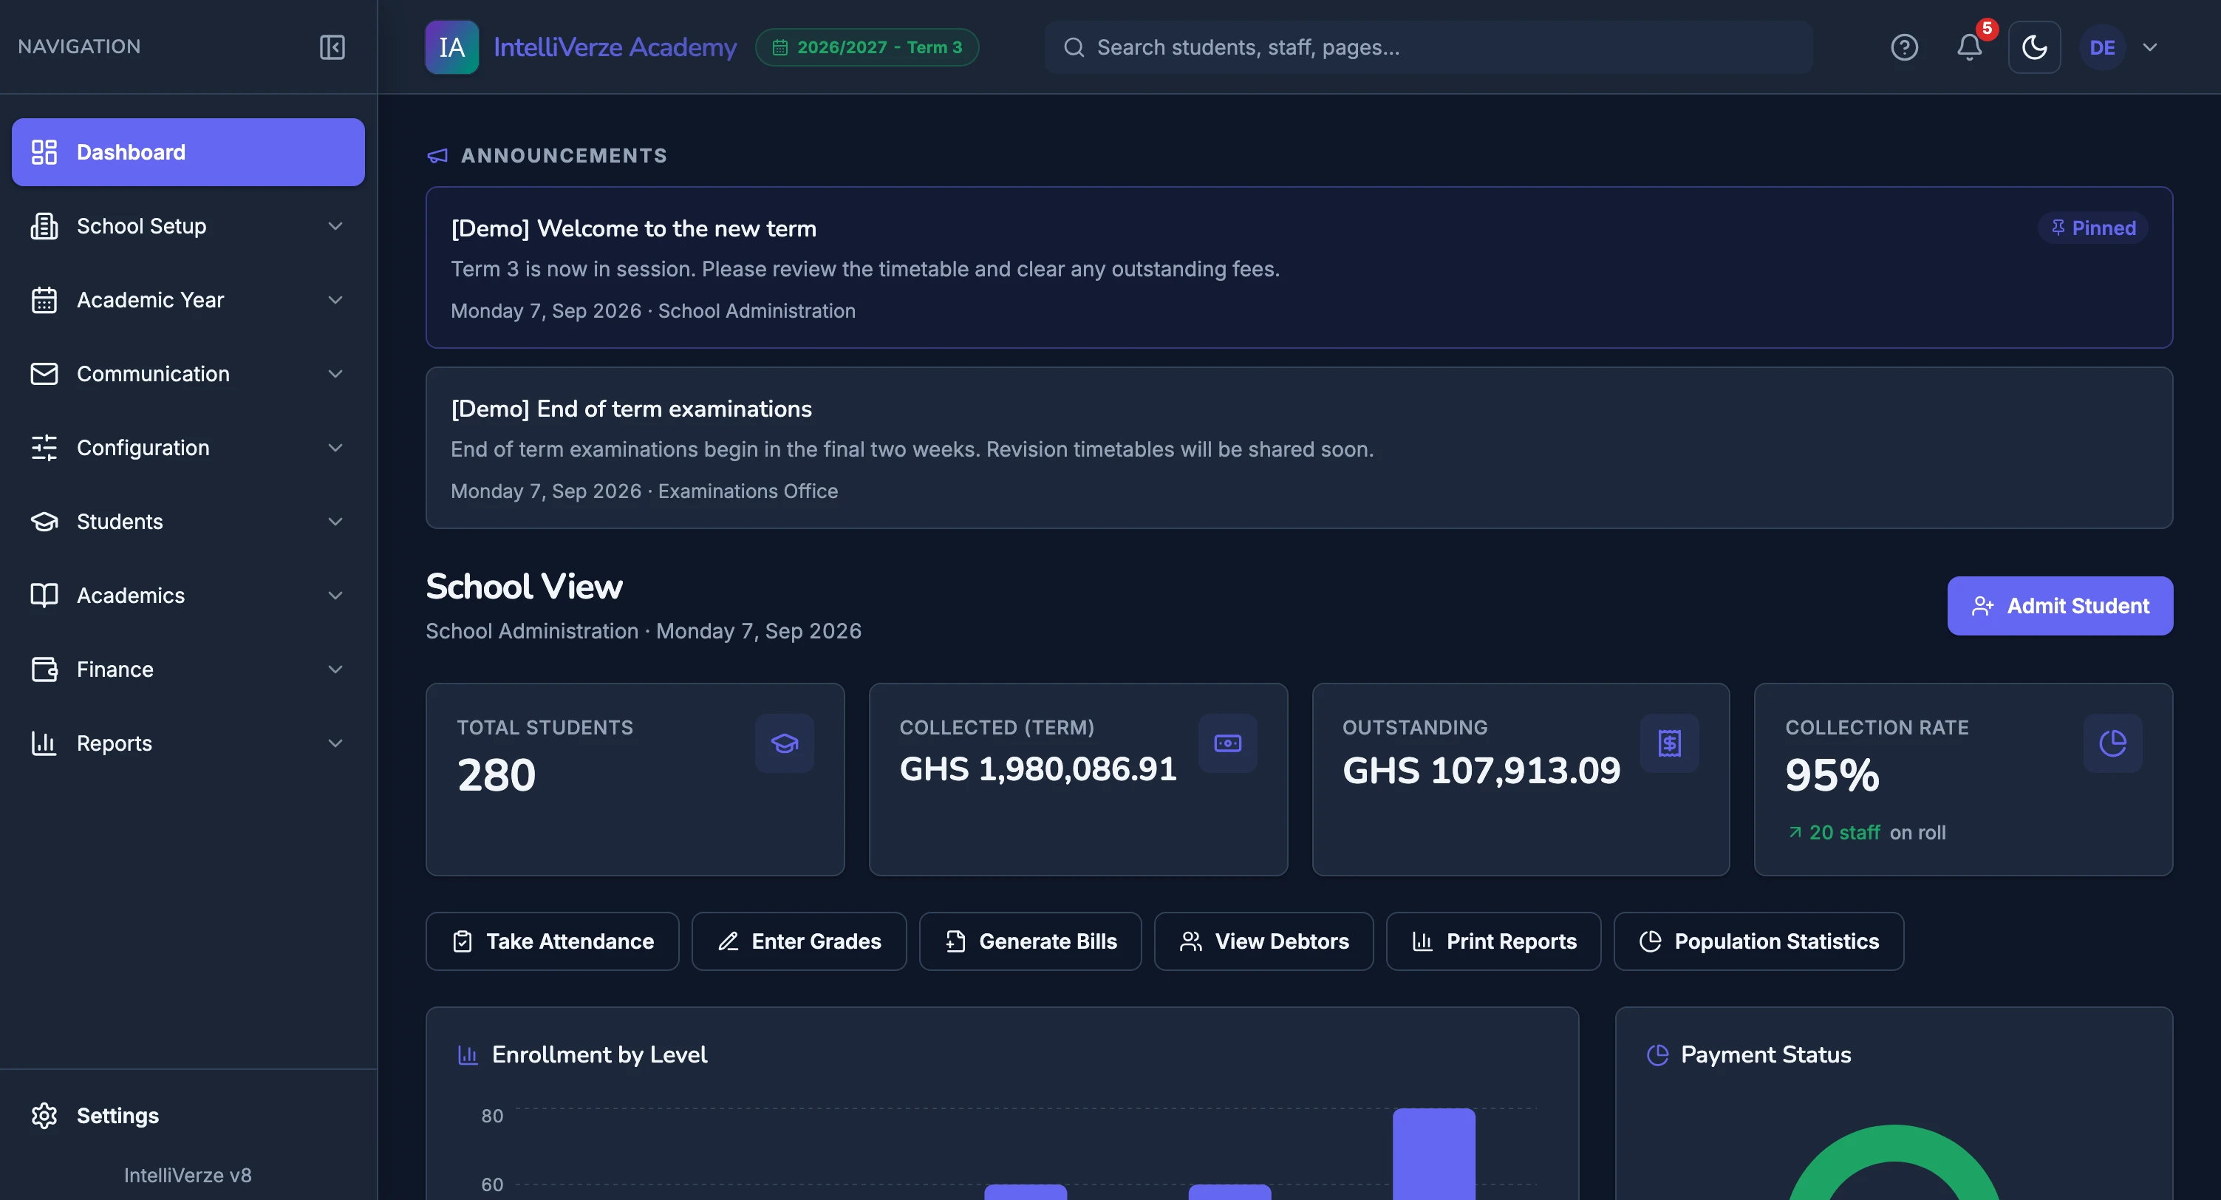Click the Dashboard grid icon
This screenshot has height=1200, width=2221.
(x=44, y=151)
